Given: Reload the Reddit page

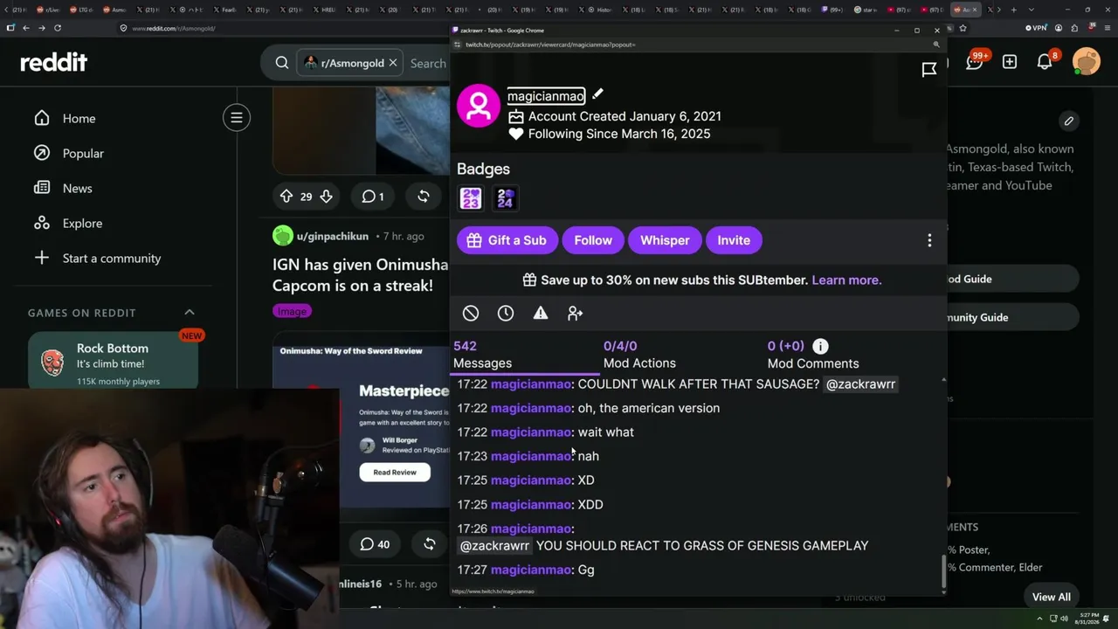Looking at the screenshot, I should (x=58, y=28).
